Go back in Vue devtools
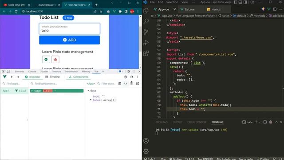 click(12, 77)
